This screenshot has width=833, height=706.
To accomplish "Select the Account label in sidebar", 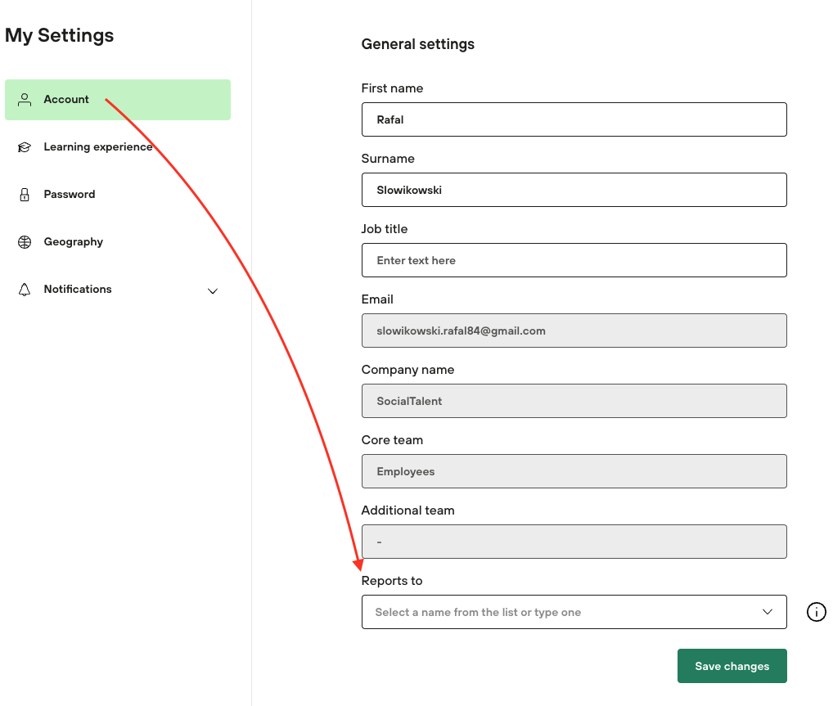I will click(66, 100).
